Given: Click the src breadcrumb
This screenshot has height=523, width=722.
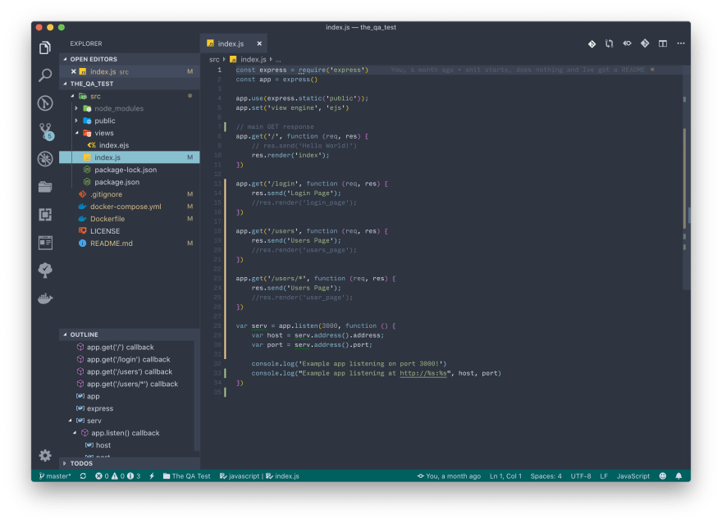Looking at the screenshot, I should click(x=214, y=59).
